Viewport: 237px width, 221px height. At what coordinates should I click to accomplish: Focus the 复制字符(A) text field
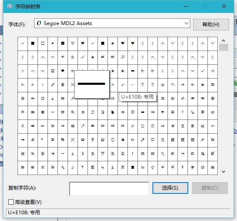pos(109,189)
